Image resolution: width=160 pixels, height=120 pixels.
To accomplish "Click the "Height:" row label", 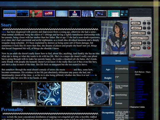I will click(108, 78).
